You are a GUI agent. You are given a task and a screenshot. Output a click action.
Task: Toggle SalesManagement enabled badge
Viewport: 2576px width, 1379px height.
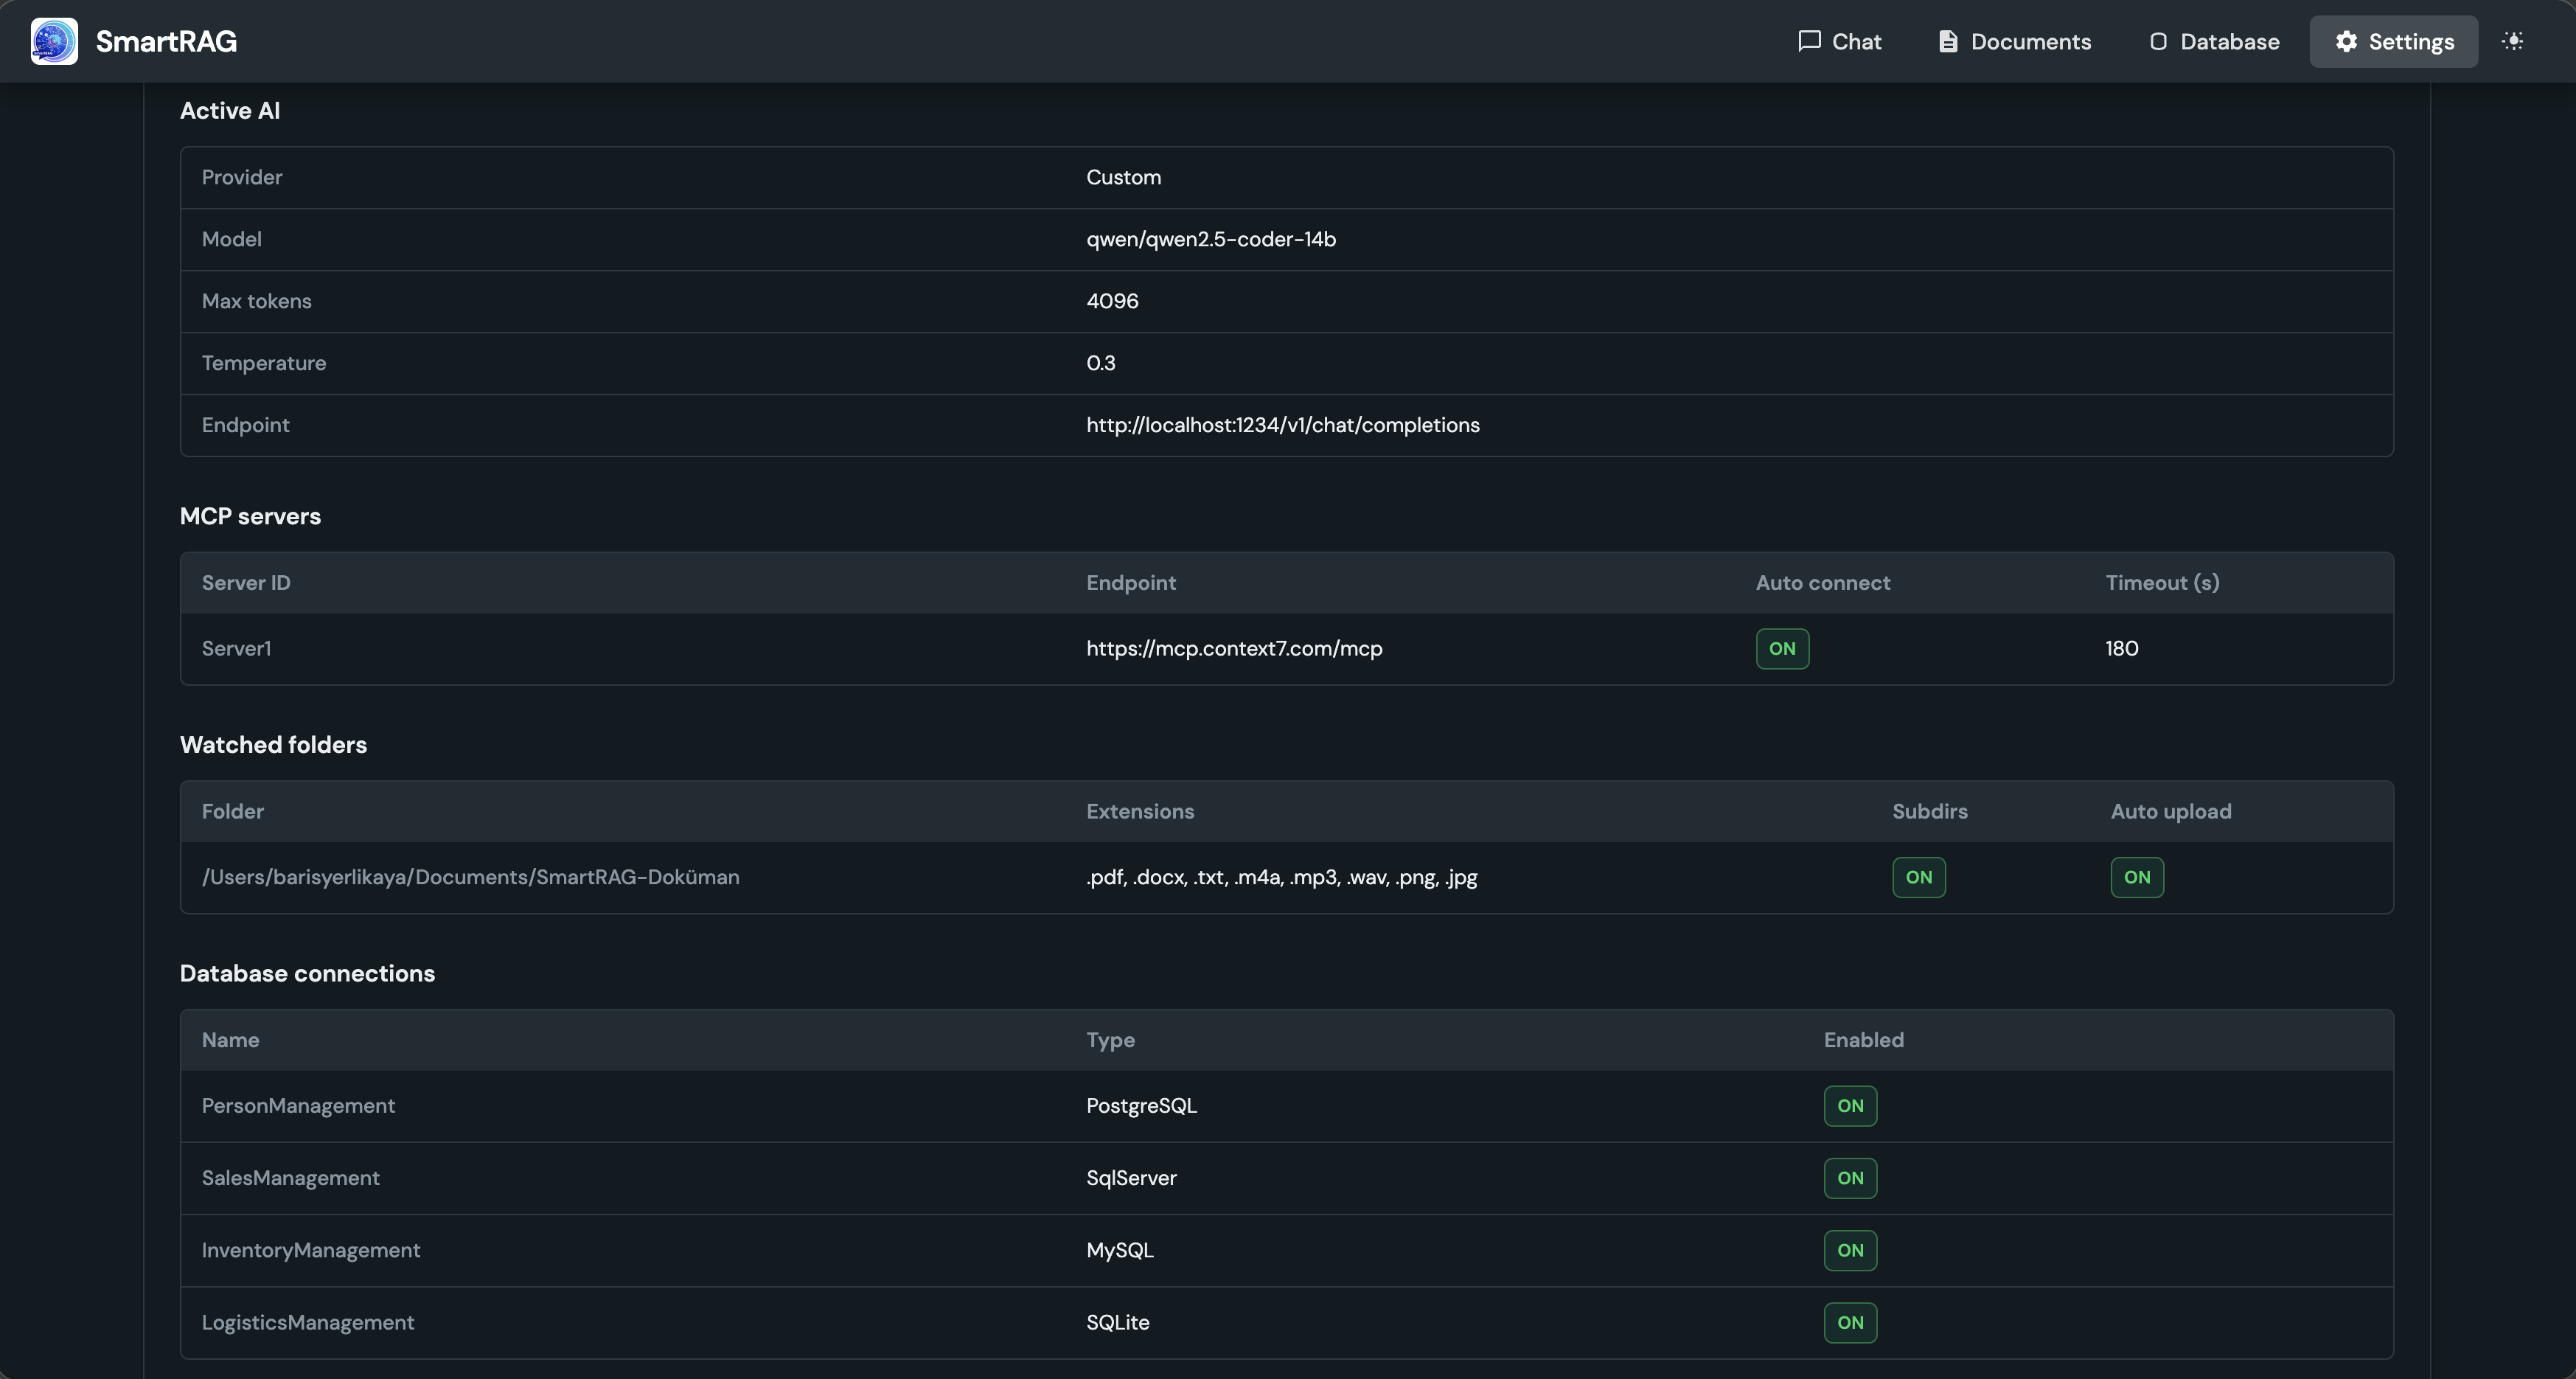pos(1850,1178)
